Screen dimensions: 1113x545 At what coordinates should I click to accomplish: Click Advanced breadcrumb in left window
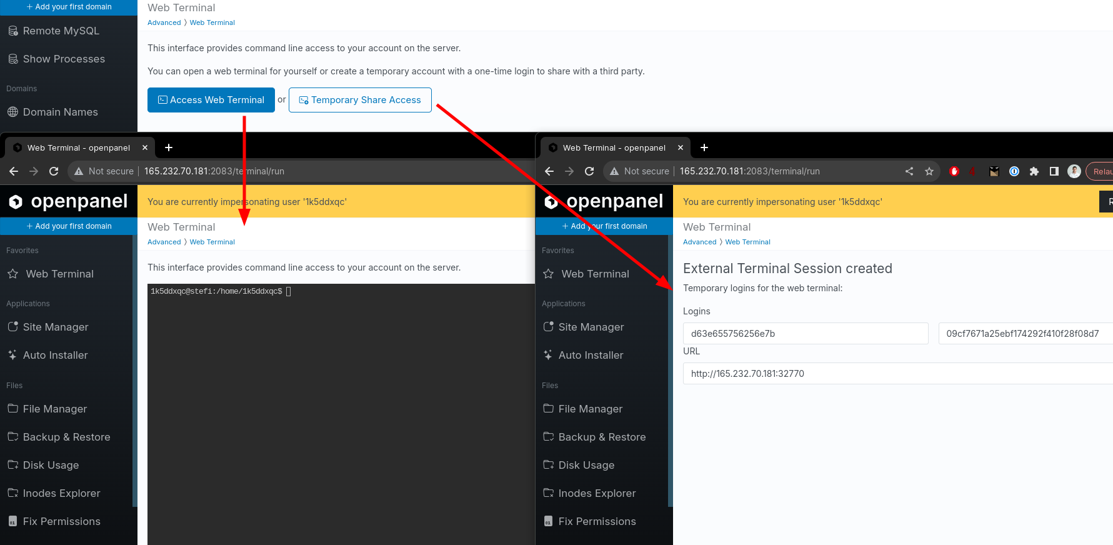click(164, 242)
